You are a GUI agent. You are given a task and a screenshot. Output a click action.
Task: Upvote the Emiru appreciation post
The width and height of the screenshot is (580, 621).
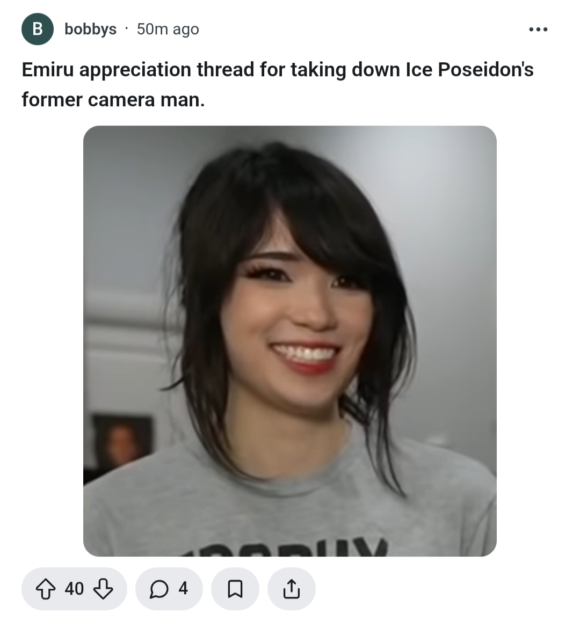coord(46,589)
